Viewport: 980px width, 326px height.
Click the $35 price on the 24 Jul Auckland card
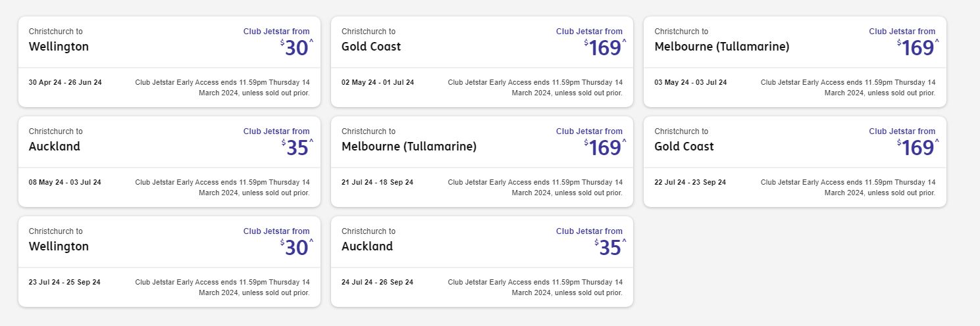click(x=610, y=248)
